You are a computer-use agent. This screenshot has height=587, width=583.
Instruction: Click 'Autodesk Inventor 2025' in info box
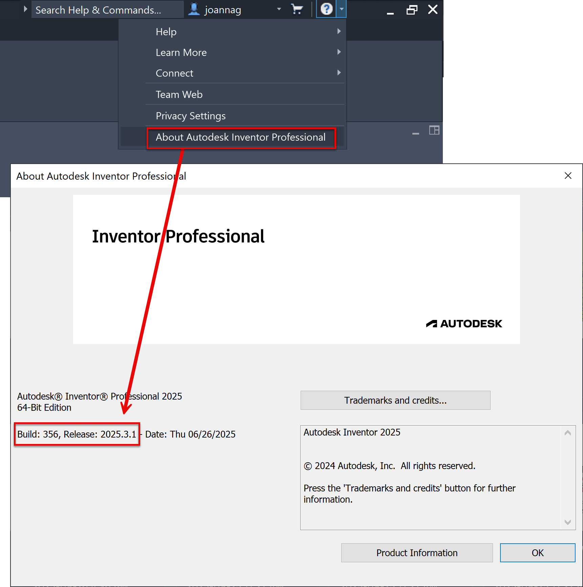pos(352,432)
